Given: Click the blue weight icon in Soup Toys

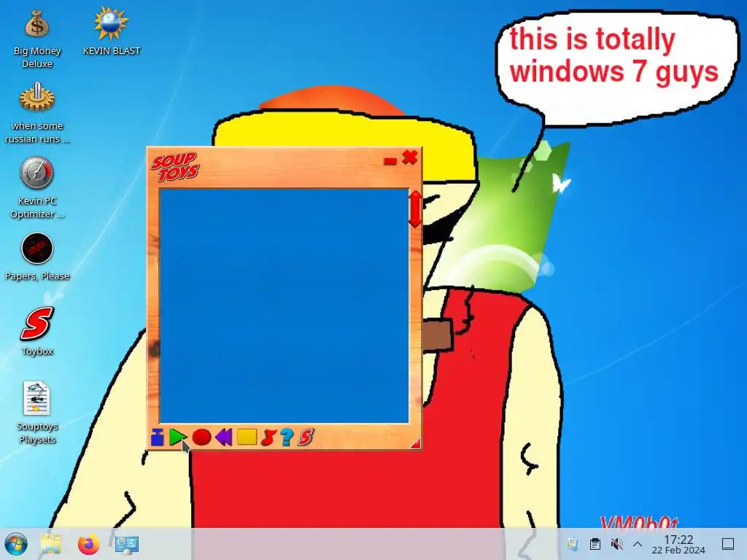Looking at the screenshot, I should [x=158, y=437].
